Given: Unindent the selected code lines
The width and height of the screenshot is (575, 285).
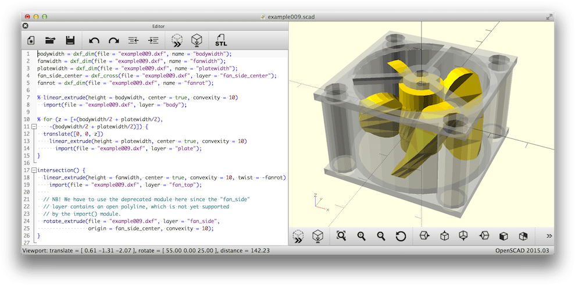Looking at the screenshot, I should 133,41.
